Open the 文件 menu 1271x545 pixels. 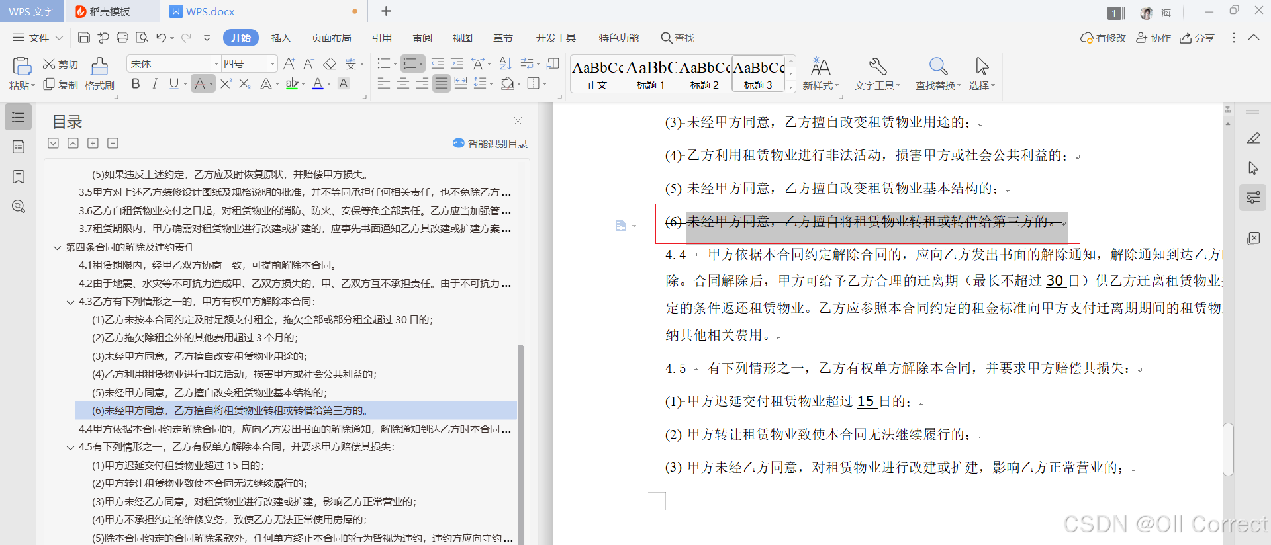coord(37,38)
